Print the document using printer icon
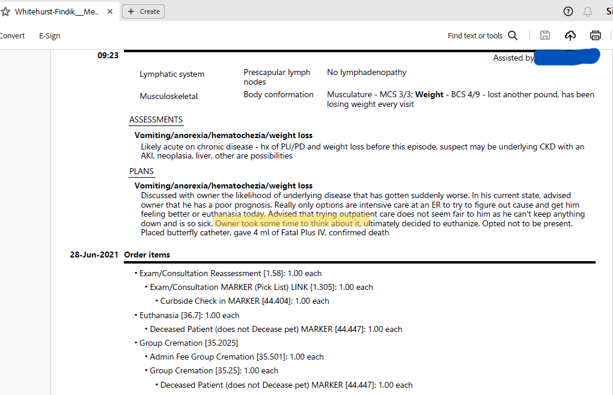Image resolution: width=613 pixels, height=395 pixels. pyautogui.click(x=596, y=35)
